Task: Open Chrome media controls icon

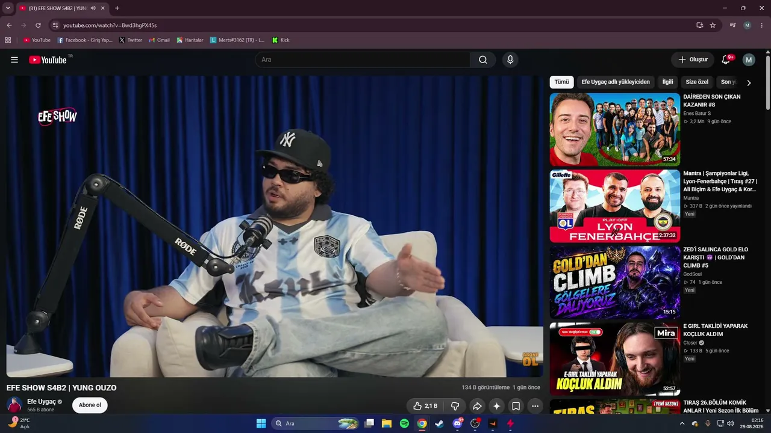Action: click(x=733, y=25)
